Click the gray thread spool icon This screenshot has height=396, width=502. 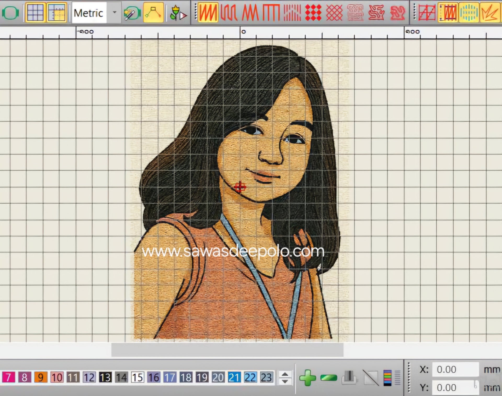349,378
